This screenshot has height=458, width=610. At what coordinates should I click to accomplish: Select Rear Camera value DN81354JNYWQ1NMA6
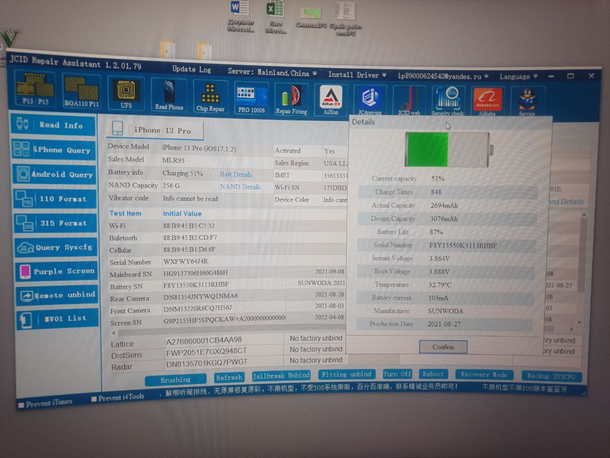200,296
